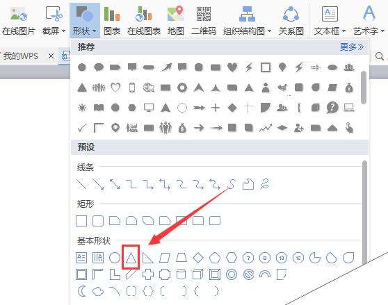Viewport: 388px width, 305px height.
Task: Select the L-shape basic shape
Action: pos(115,274)
